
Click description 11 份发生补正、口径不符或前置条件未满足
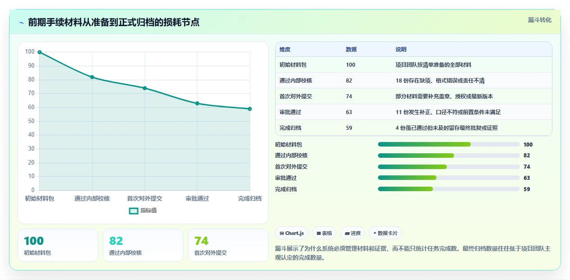pos(448,112)
